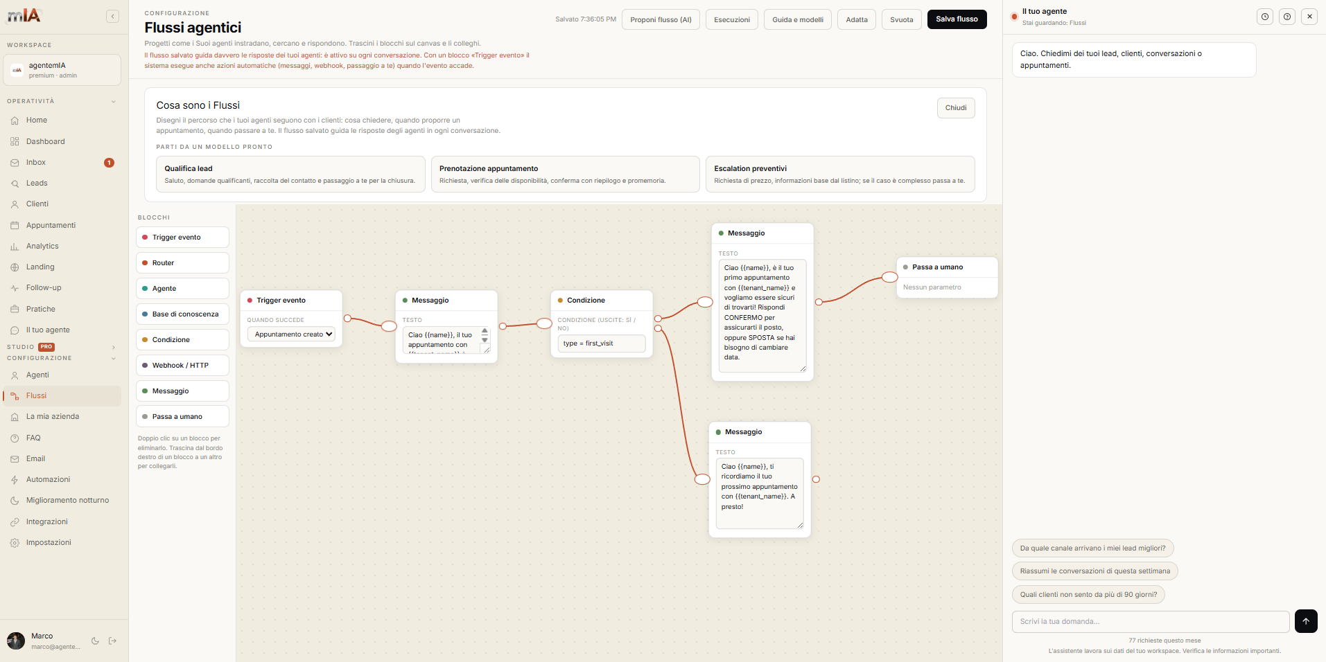Open the Impostazioni gear icon

coord(15,543)
